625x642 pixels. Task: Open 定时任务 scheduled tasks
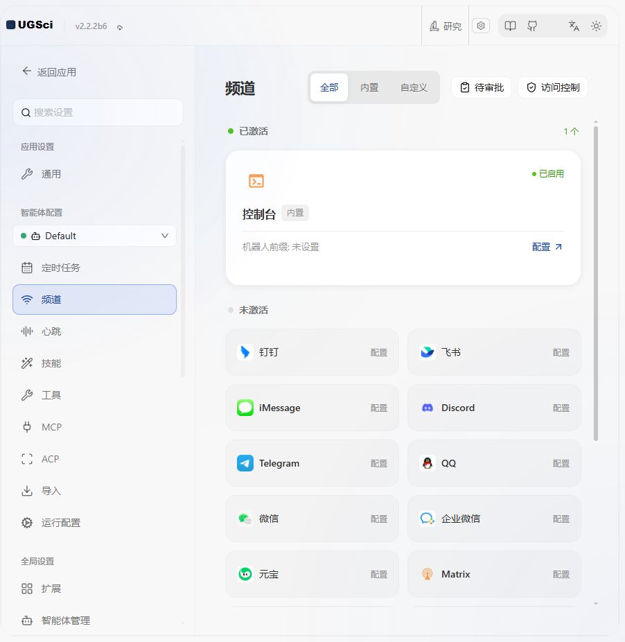(x=94, y=268)
